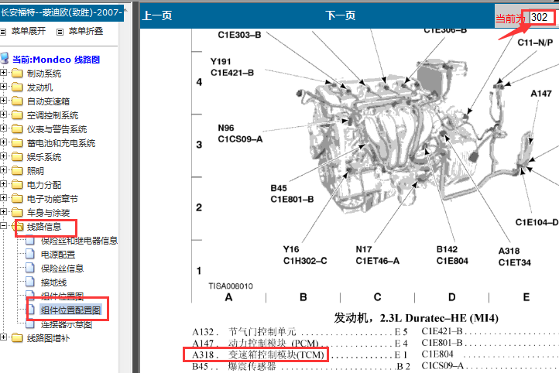Click the folder icon next to 仪表与警告系统

[x=17, y=129]
